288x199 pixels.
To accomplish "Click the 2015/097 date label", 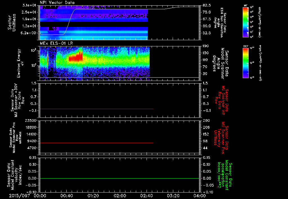I will click(x=19, y=196).
